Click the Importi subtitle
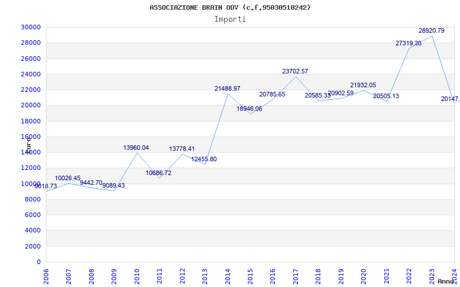 pos(230,20)
